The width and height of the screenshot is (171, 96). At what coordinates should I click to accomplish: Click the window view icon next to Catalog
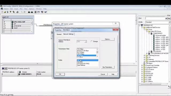tap(38, 12)
